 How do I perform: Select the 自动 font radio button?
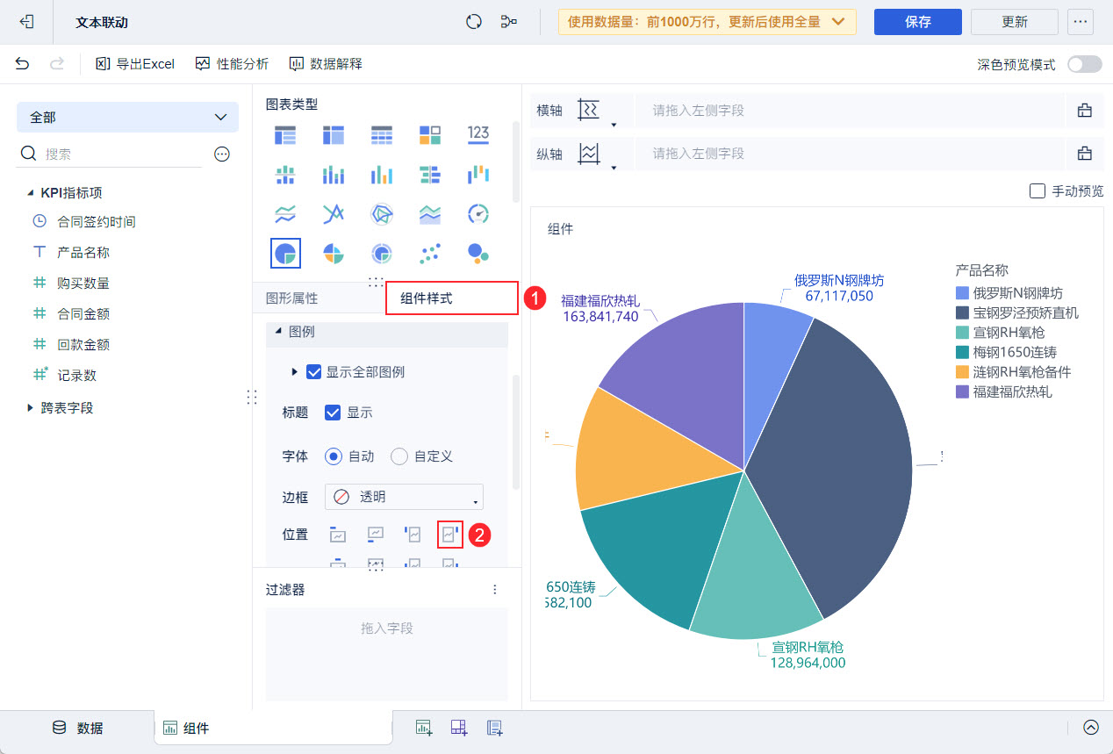[x=333, y=456]
